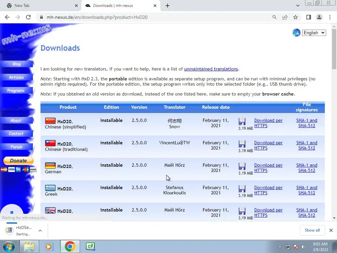Click the padlock site info icon
337x253 pixels.
(42, 17)
